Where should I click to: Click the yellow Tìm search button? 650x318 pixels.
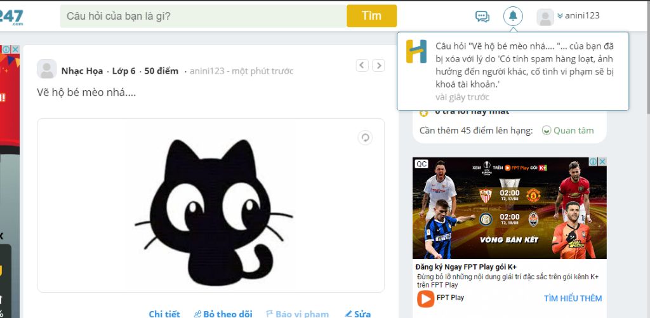coord(371,16)
